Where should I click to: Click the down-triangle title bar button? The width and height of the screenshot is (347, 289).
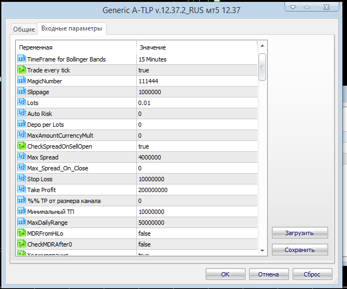click(293, 7)
